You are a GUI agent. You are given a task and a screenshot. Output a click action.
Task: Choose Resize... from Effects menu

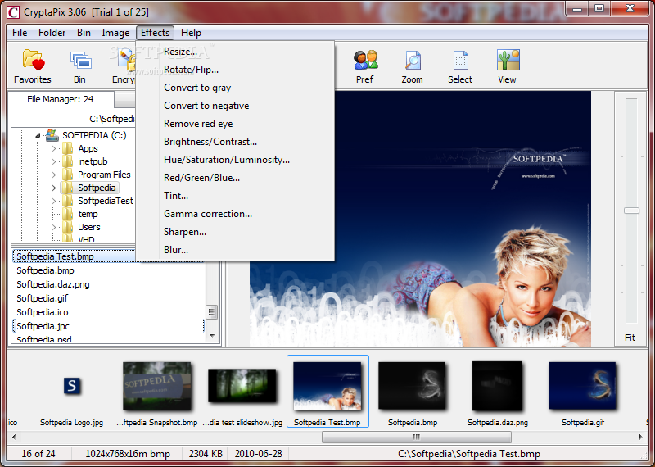[235, 52]
